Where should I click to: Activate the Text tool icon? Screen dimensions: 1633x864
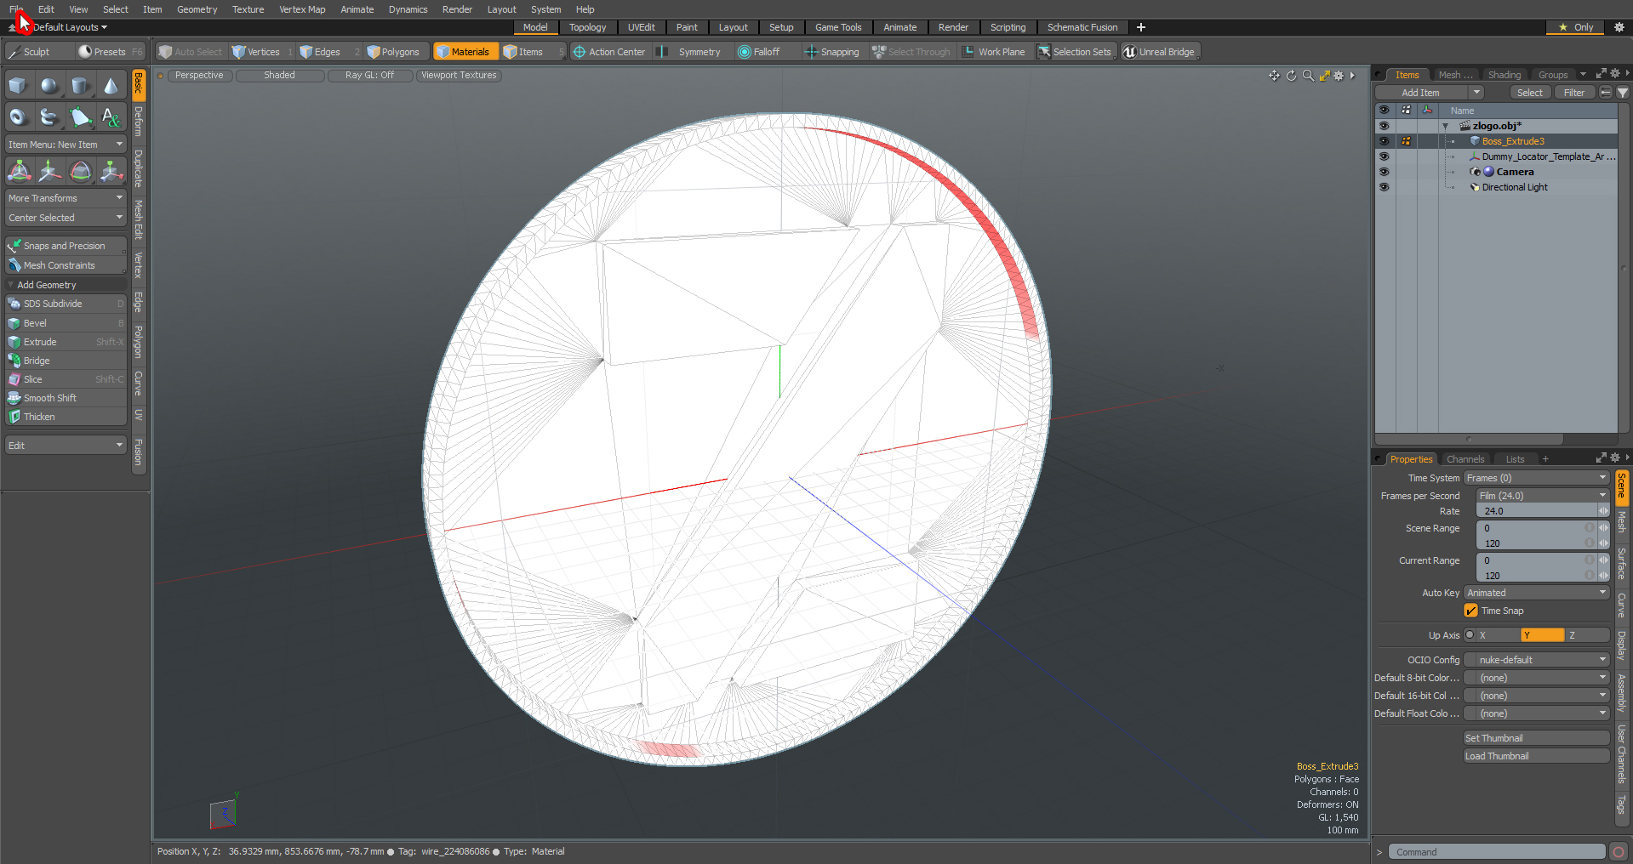[111, 117]
